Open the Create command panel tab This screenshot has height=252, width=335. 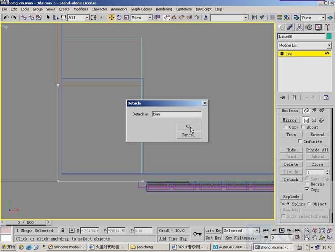pos(281,27)
